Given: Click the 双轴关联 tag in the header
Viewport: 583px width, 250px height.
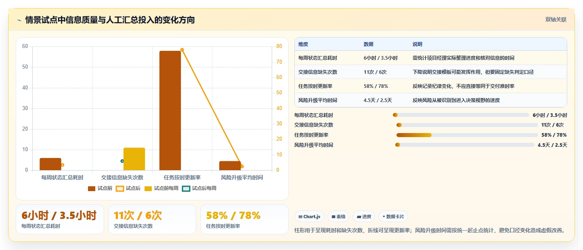Looking at the screenshot, I should tap(556, 19).
